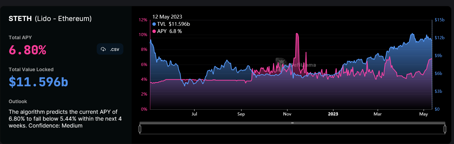
Task: Click the center grip above range slider
Action: (292, 122)
